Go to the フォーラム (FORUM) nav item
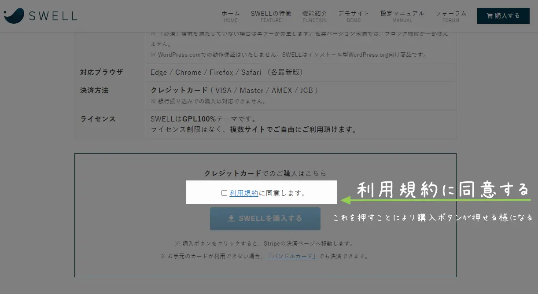This screenshot has width=538, height=294. click(450, 16)
